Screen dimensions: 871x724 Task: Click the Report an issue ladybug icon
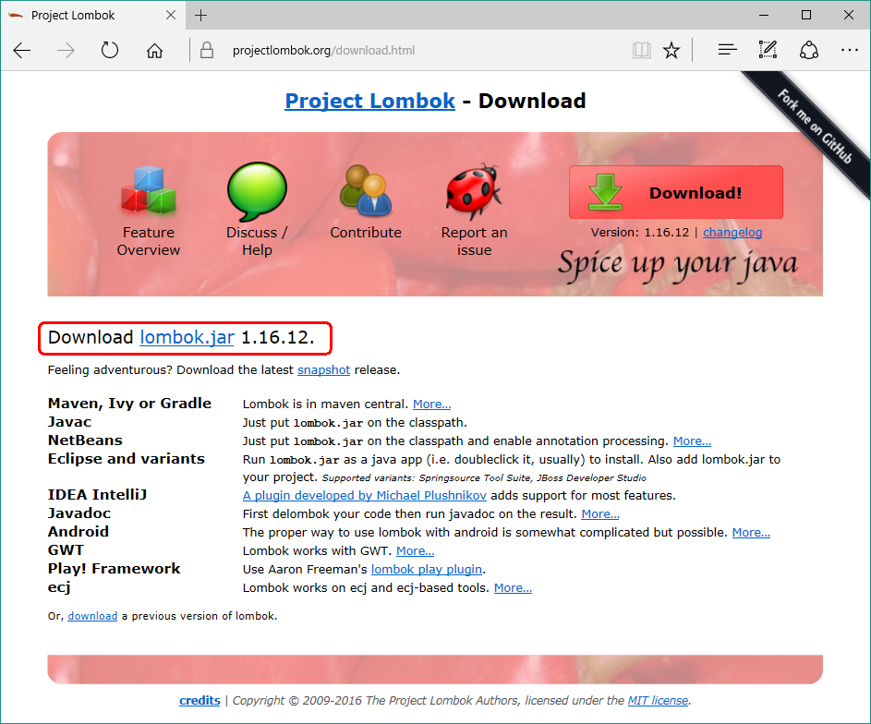(x=474, y=191)
